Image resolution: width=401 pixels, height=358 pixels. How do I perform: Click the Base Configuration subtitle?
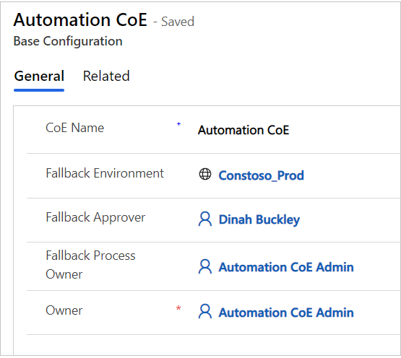68,41
